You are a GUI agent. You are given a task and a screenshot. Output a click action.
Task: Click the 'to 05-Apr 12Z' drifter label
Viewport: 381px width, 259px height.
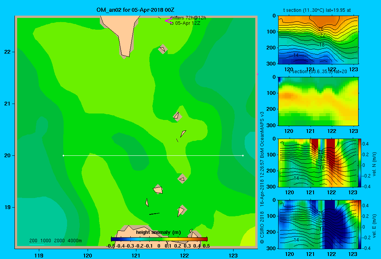click(x=185, y=23)
